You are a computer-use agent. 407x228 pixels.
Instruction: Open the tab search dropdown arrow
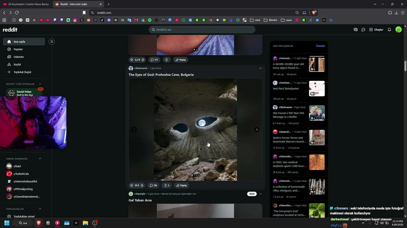(x=375, y=4)
